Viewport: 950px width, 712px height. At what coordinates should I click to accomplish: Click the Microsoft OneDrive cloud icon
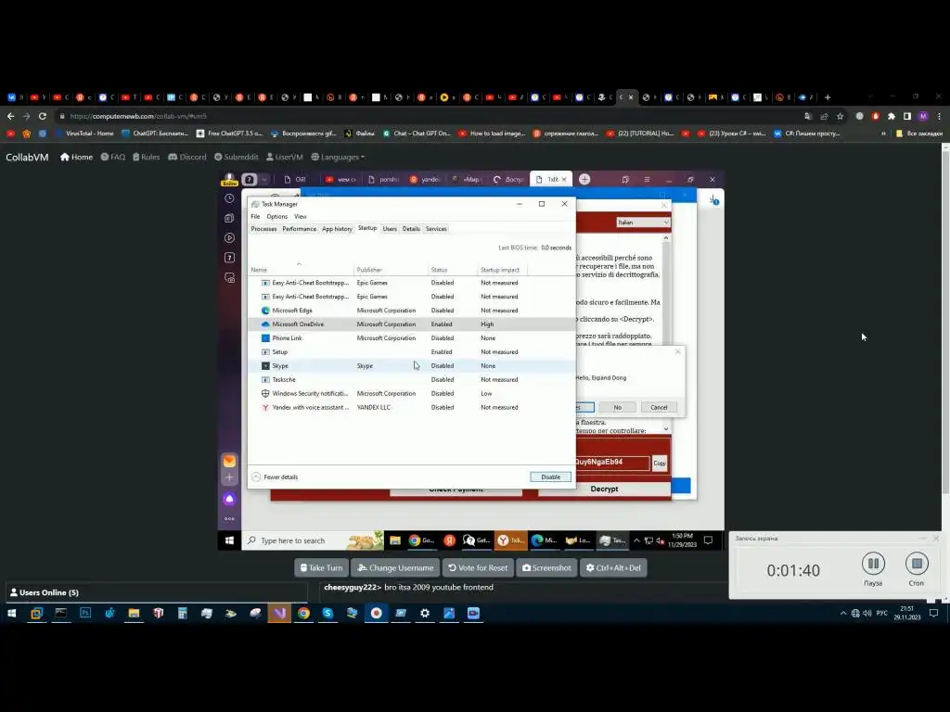tap(264, 324)
